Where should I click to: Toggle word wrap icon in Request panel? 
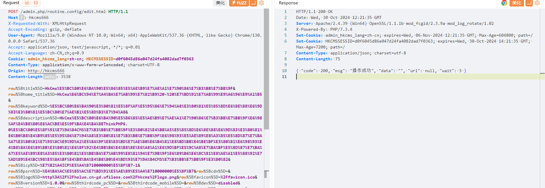click(x=253, y=3)
